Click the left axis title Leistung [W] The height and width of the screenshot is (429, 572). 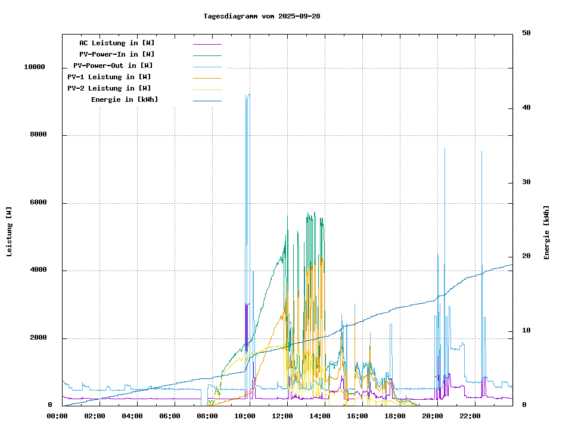[x=10, y=232]
